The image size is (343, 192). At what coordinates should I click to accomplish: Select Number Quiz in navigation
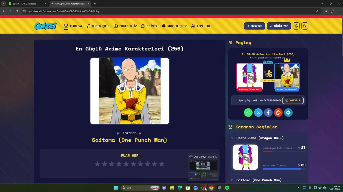174,26
